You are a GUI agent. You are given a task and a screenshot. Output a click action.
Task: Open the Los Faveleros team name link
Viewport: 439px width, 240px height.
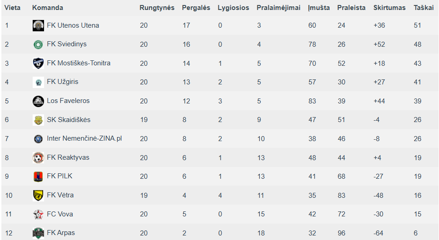click(x=68, y=101)
